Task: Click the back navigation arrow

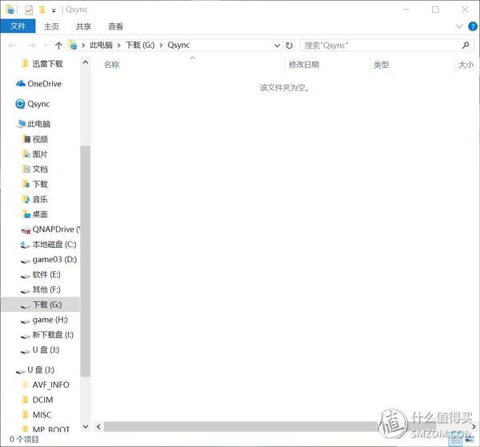Action: pyautogui.click(x=13, y=46)
